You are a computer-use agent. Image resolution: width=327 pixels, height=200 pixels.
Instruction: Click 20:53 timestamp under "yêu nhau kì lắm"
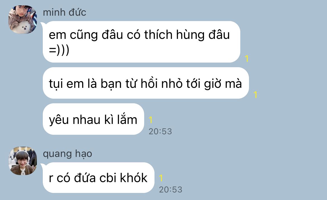[x=160, y=131]
